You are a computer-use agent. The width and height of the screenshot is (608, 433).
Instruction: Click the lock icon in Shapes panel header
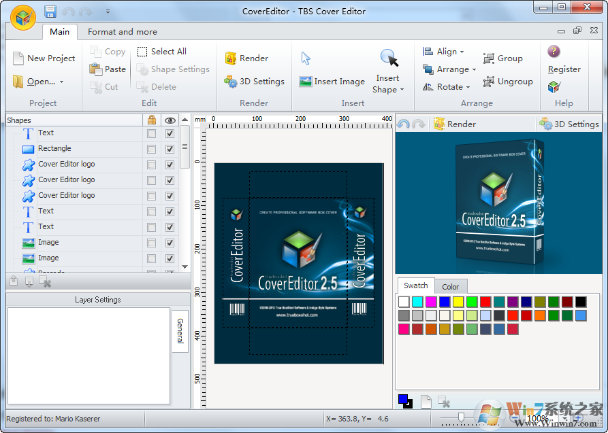(x=151, y=120)
